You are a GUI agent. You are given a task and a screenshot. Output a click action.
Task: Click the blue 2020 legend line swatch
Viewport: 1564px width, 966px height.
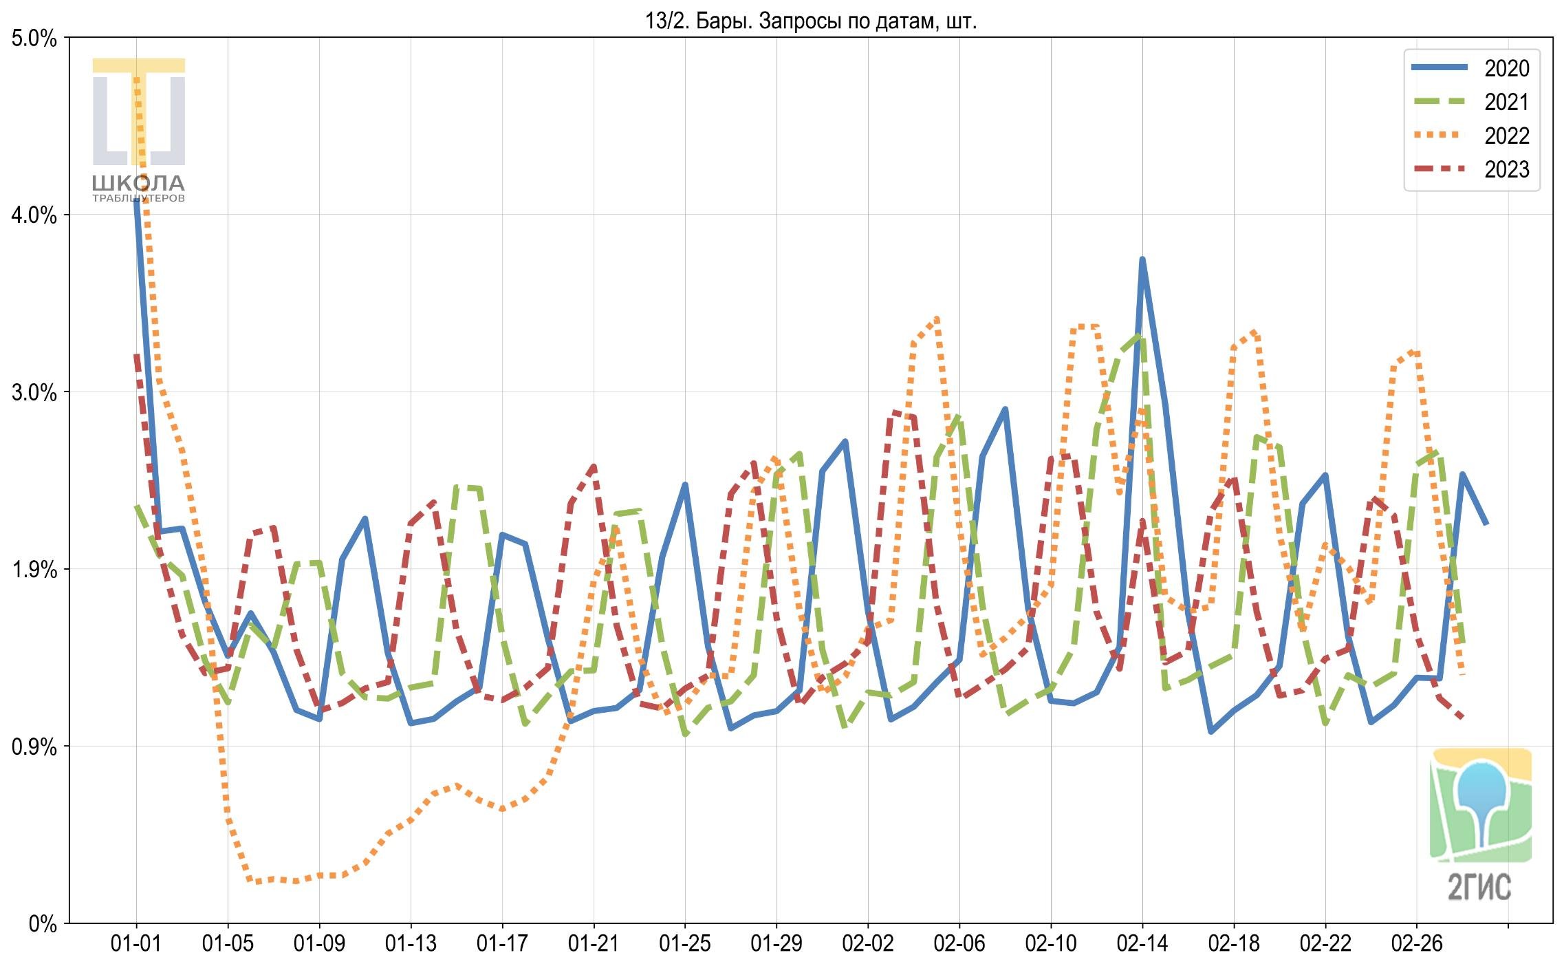1440,67
